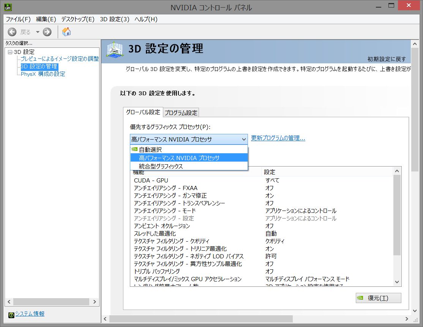Click the main pane scroll down arrow
Screen dimensions: 423x327
[x=415, y=311]
